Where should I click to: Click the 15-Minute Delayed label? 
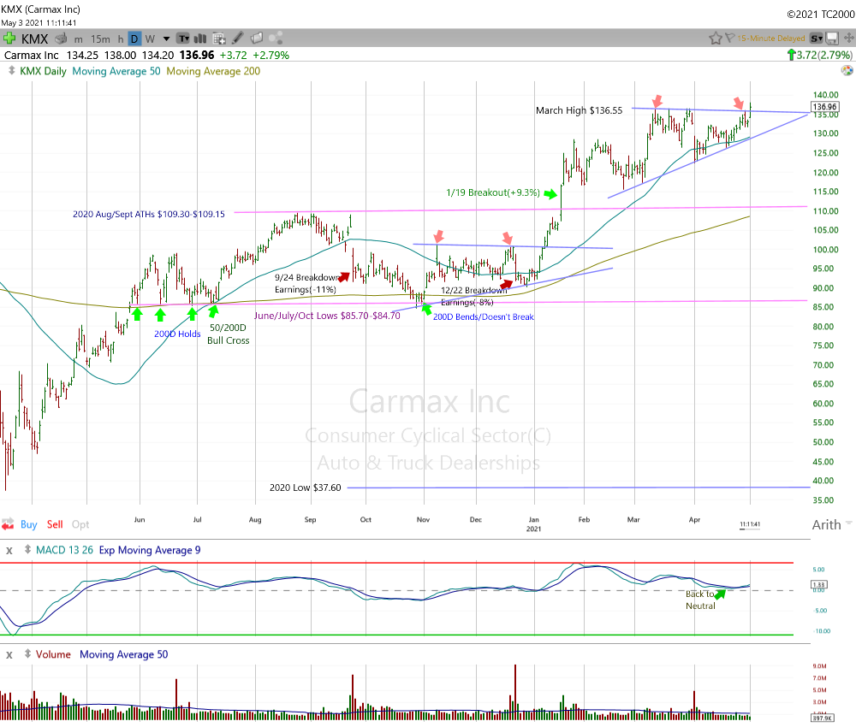(771, 38)
